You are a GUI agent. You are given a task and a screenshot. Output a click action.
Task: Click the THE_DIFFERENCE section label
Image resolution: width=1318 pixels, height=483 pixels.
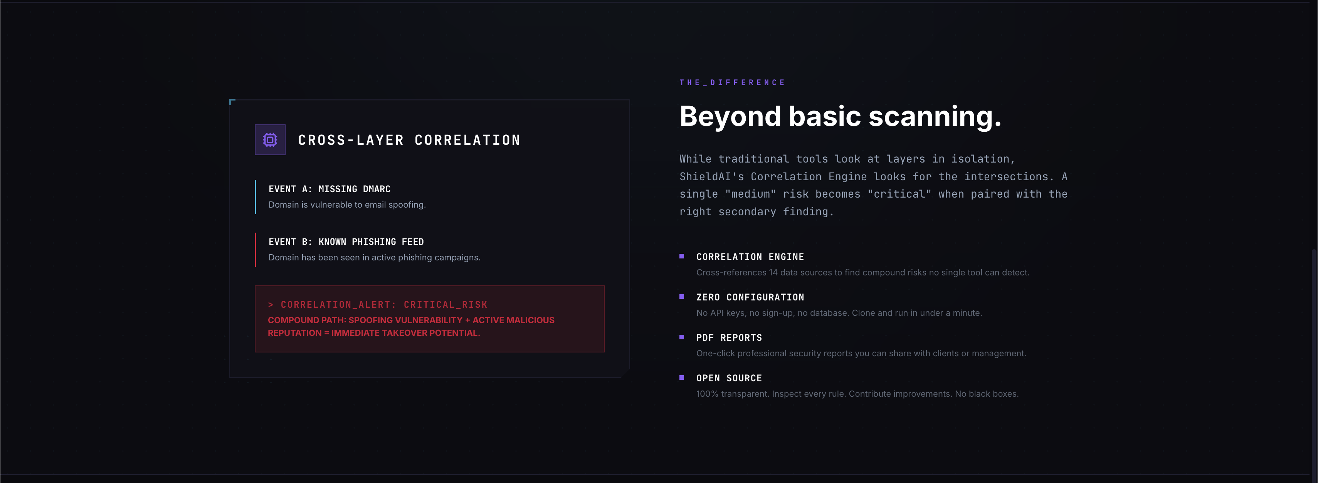732,82
